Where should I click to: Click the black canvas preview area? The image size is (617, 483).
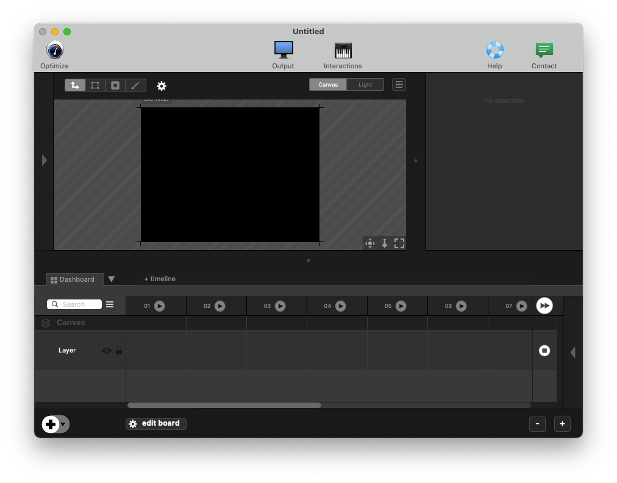pyautogui.click(x=230, y=175)
